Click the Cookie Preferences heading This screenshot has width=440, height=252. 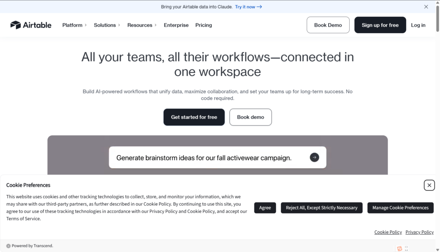click(x=28, y=185)
